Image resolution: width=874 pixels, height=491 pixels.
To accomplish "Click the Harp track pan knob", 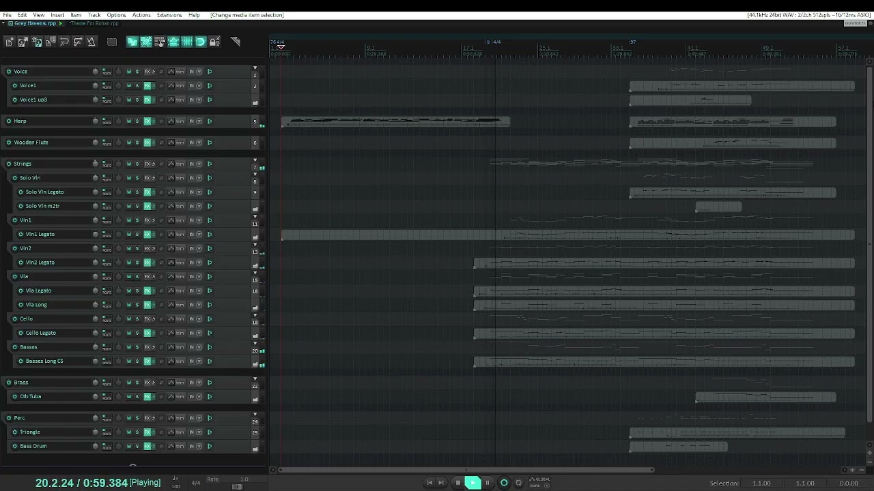I will click(118, 121).
